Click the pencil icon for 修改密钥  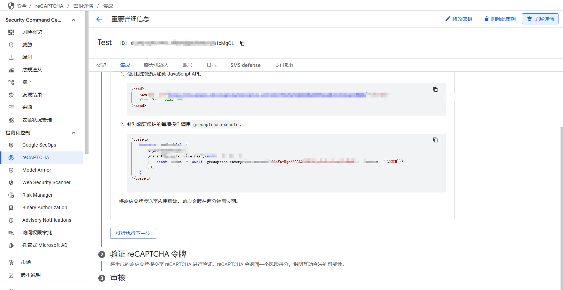pos(448,19)
